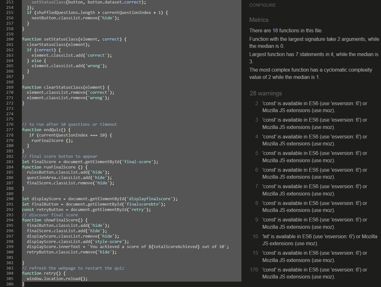Place cursor on 'function setStatusClass(element, correct)' line
Viewport: 381px width, 287px height.
coord(74,39)
